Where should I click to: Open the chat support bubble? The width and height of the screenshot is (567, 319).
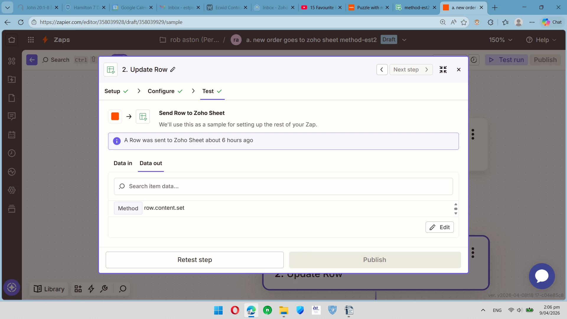tap(542, 276)
